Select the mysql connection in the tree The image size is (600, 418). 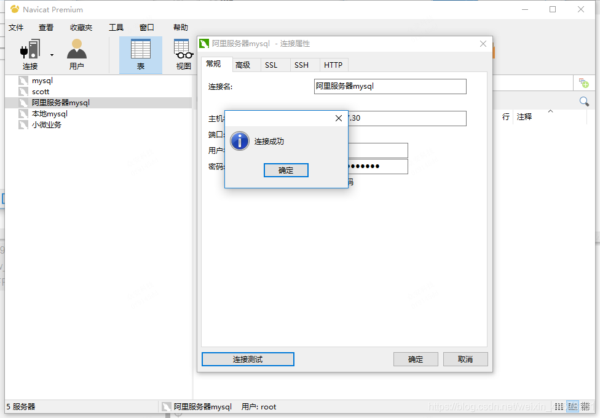click(x=42, y=81)
